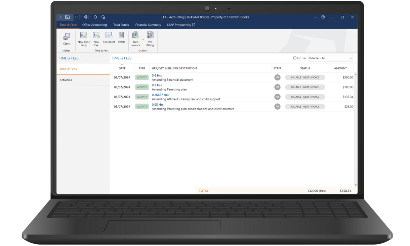The width and height of the screenshot is (410, 246).
Task: Click the Delete trash icon
Action: [122, 38]
